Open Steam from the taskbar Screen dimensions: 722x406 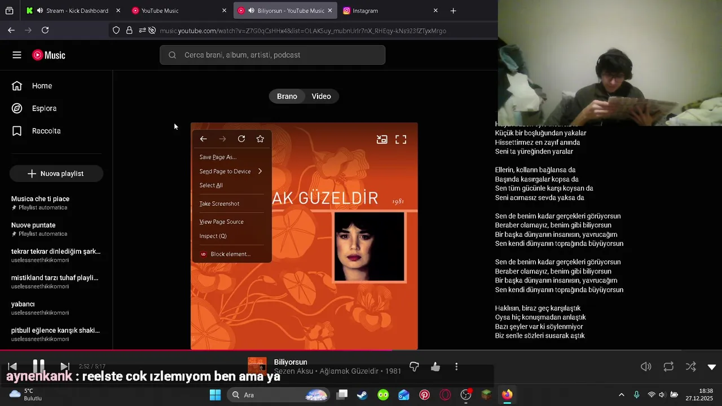point(362,395)
